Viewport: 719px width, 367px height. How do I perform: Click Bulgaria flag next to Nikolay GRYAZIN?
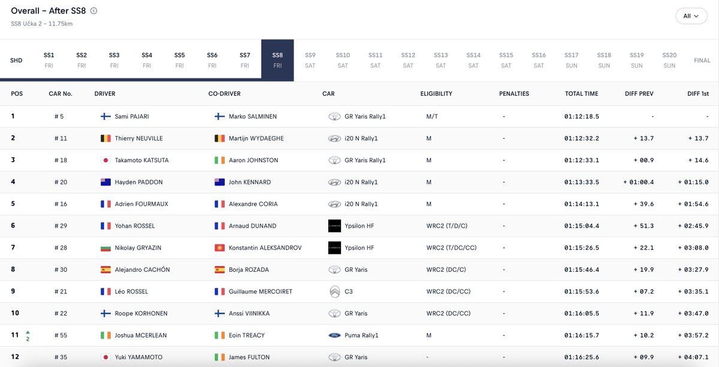tap(106, 248)
